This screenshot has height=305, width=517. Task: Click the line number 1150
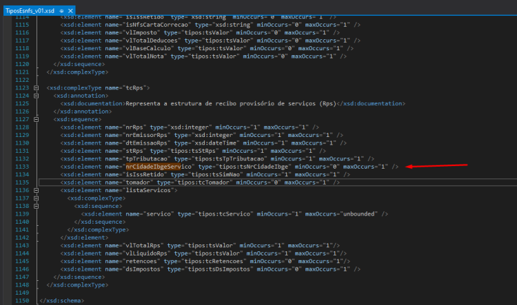[22, 301]
